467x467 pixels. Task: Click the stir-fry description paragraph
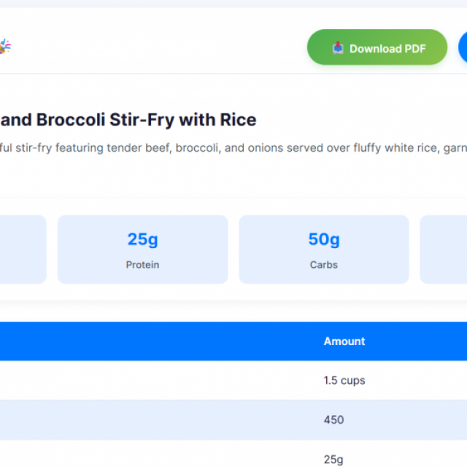point(233,147)
